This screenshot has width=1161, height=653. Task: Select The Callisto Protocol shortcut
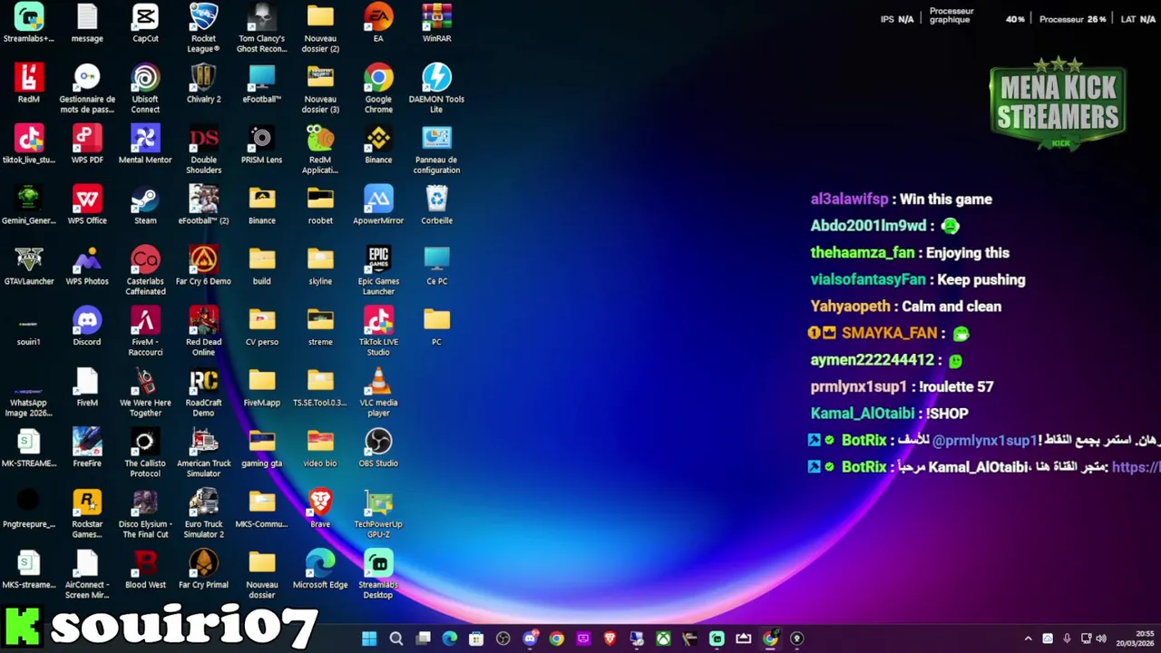(145, 453)
